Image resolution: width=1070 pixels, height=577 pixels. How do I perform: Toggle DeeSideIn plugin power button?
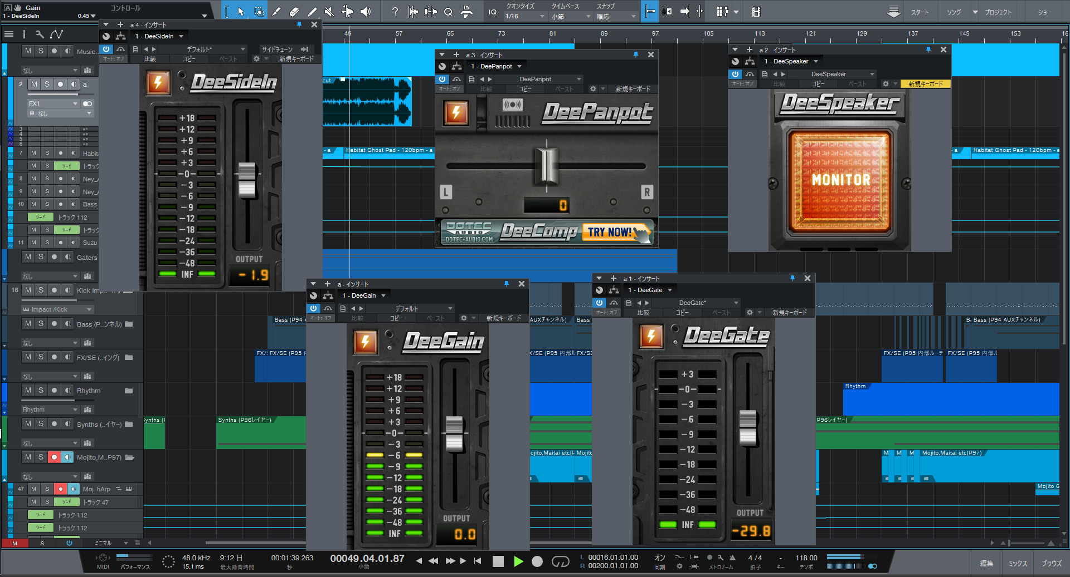pos(106,49)
